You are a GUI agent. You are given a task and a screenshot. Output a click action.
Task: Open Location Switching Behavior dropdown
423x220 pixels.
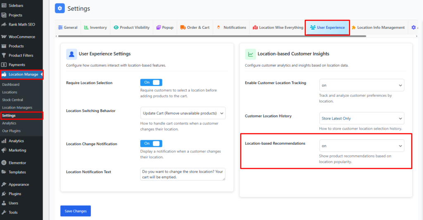click(183, 113)
